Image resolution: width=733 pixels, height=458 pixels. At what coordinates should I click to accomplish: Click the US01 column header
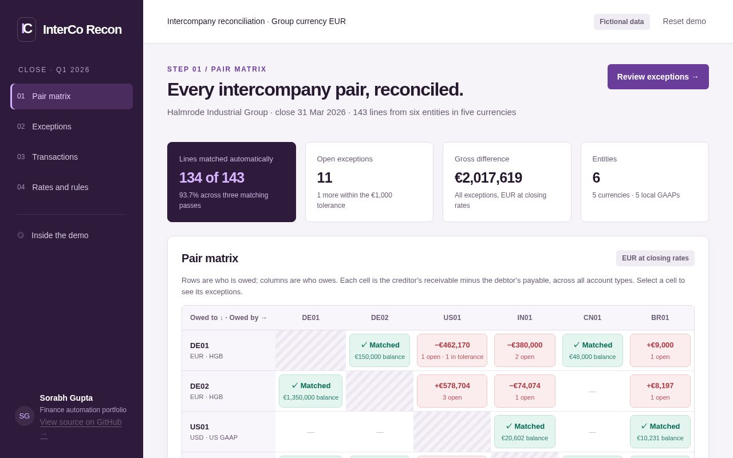click(452, 318)
